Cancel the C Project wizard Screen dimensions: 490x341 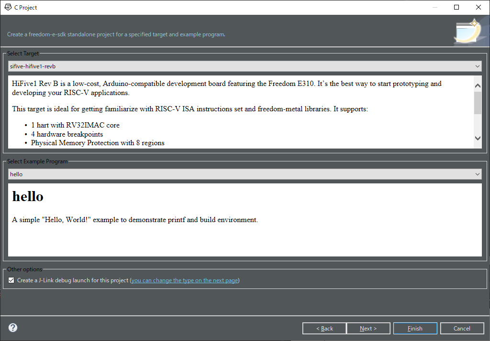462,328
